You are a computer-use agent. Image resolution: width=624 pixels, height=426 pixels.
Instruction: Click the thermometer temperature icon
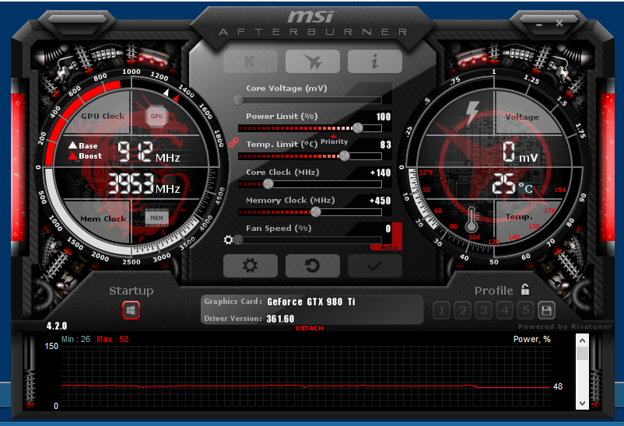click(x=472, y=219)
